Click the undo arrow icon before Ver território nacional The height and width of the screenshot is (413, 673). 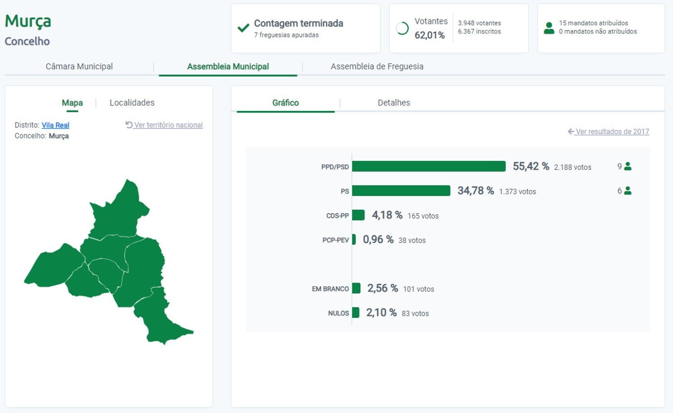pyautogui.click(x=129, y=125)
